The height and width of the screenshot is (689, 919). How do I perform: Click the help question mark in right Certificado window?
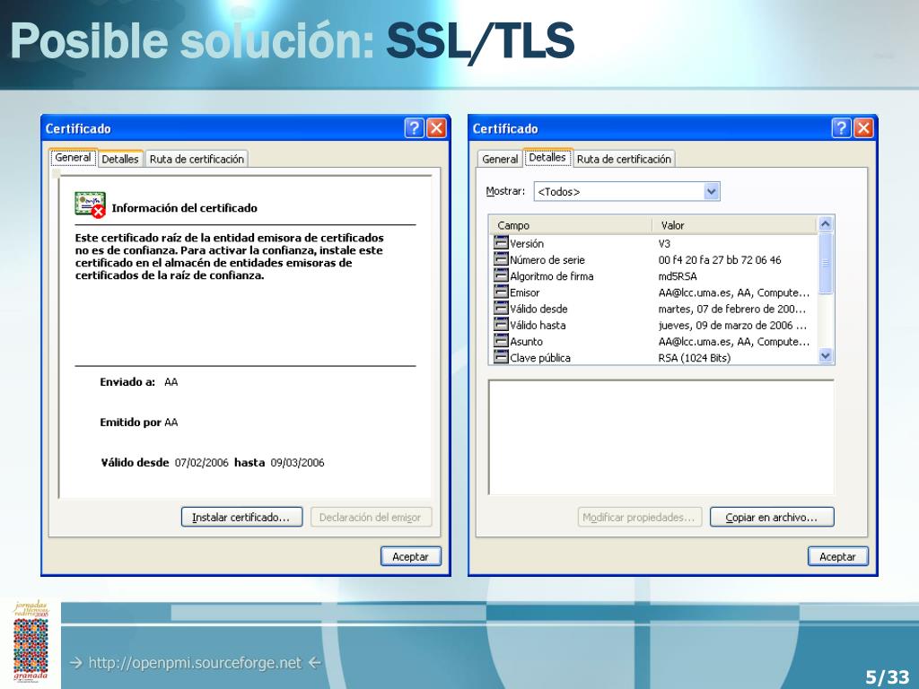[x=842, y=127]
